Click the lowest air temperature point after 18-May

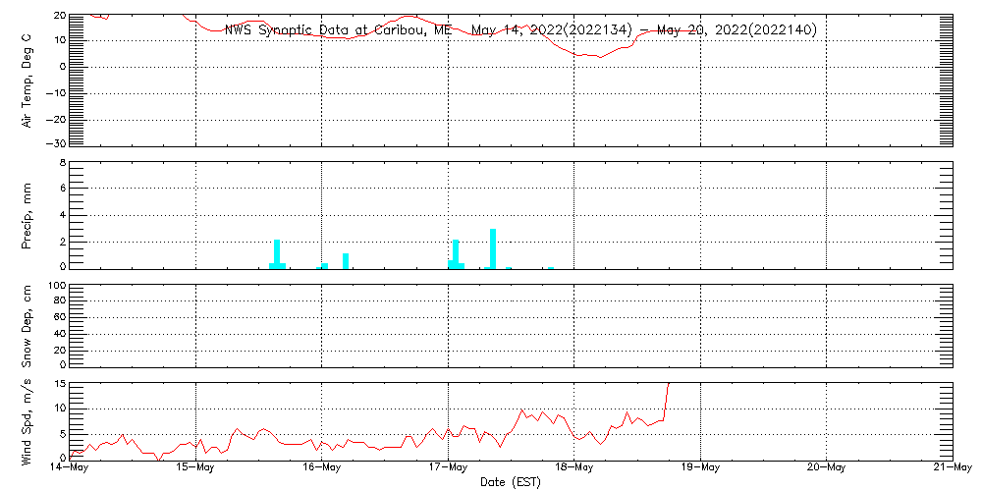(x=599, y=57)
